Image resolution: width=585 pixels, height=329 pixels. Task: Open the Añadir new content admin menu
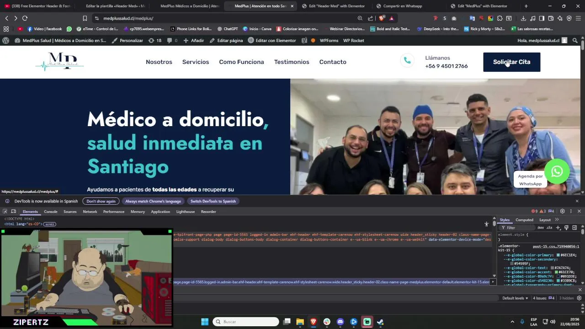pos(194,40)
